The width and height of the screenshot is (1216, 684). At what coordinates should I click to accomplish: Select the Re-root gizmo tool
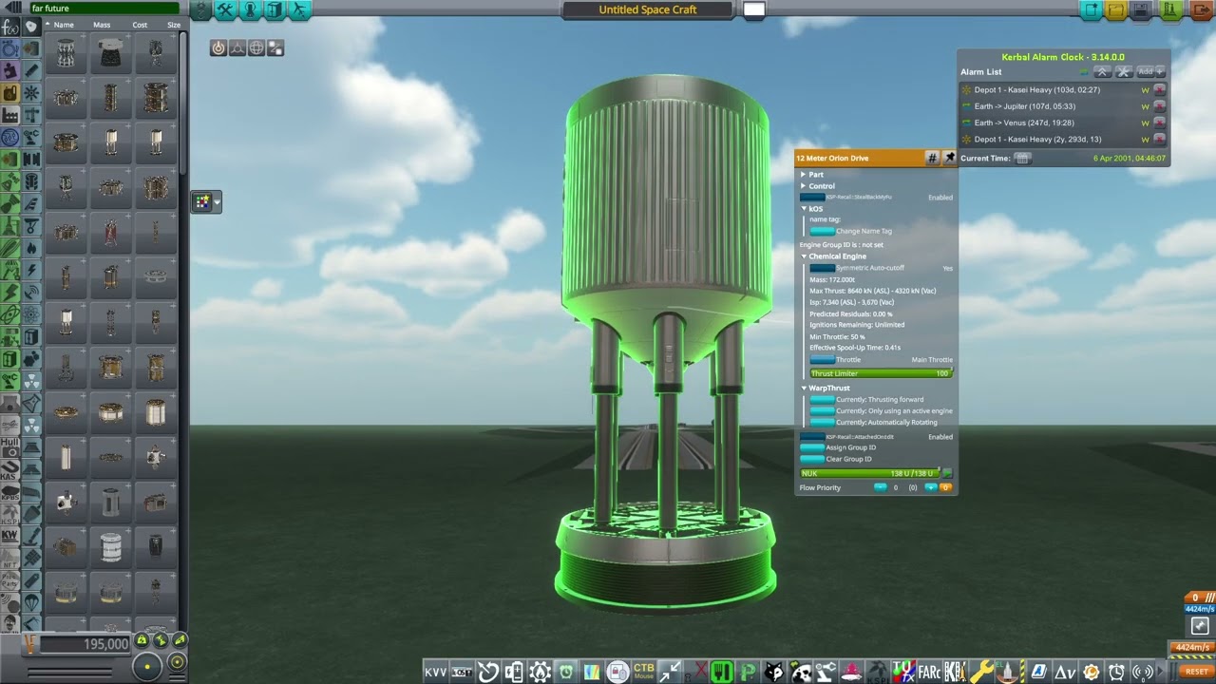[x=275, y=47]
